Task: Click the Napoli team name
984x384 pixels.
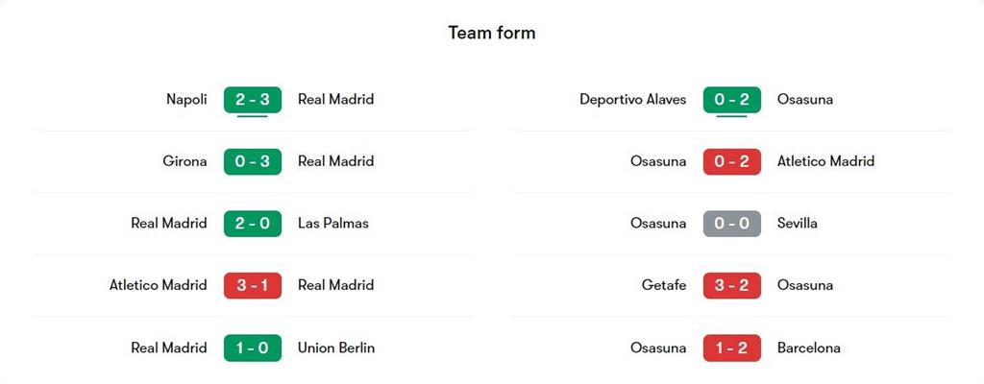Action: [186, 99]
